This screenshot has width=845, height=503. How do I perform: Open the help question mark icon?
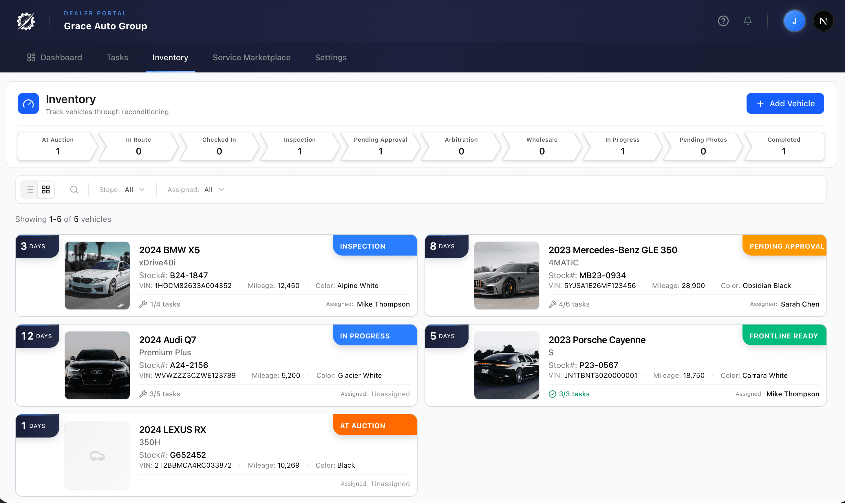723,21
